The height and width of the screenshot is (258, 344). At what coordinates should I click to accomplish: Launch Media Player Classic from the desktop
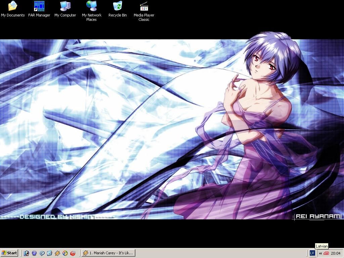point(144,11)
